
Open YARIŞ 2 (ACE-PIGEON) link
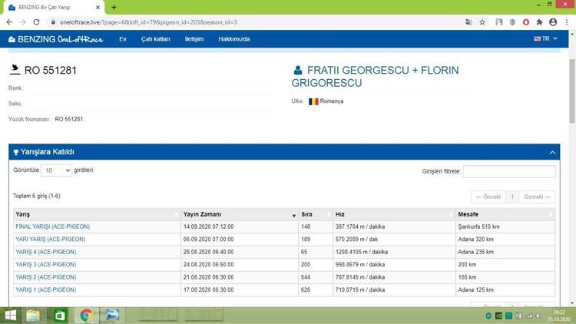(46, 277)
